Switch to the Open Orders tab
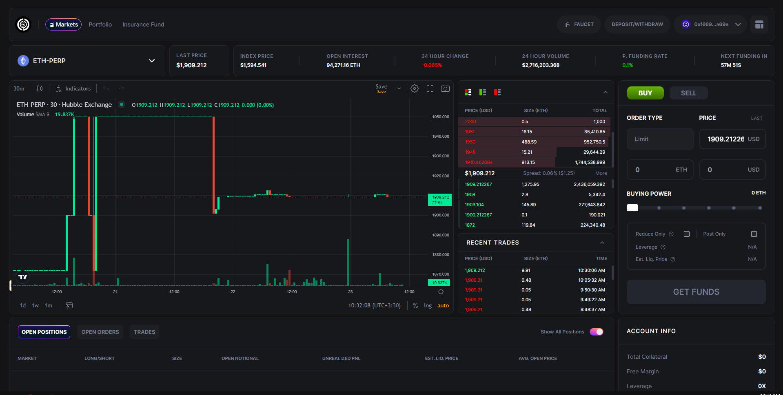 pos(100,332)
